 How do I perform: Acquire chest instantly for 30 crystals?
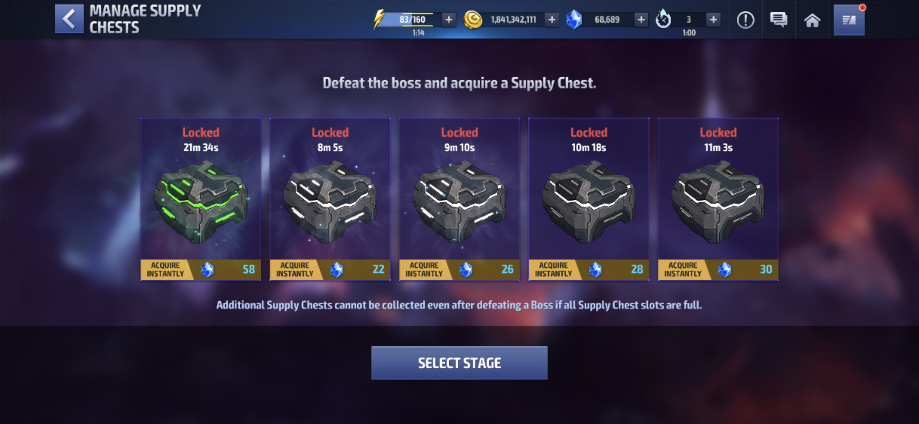coord(718,269)
